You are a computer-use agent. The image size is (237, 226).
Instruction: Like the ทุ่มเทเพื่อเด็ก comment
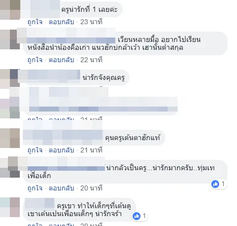[35, 188]
